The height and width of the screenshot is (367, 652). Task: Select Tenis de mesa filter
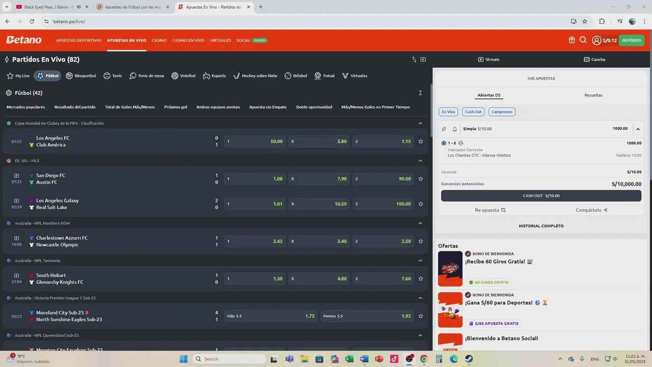pyautogui.click(x=147, y=75)
